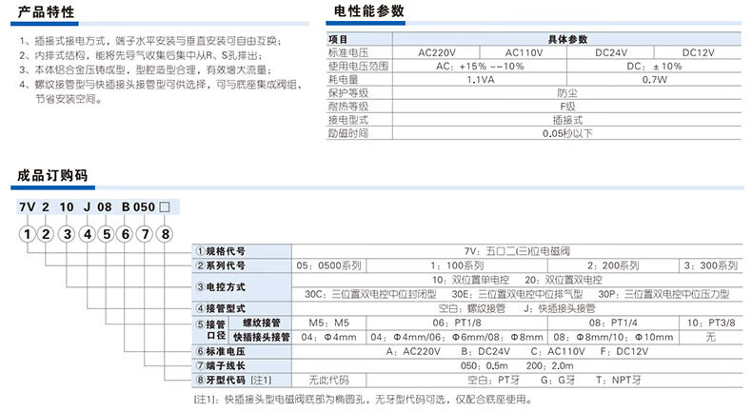
Task: Click '7V: 五口二(三)位电磁阀' cell
Action: pos(517,251)
